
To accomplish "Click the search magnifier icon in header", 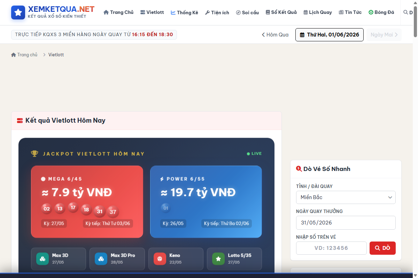I will coord(405,12).
